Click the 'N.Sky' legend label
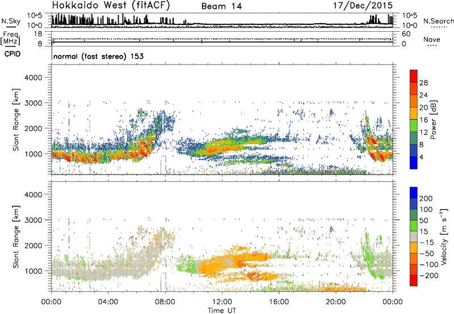The image size is (454, 314). coord(11,21)
